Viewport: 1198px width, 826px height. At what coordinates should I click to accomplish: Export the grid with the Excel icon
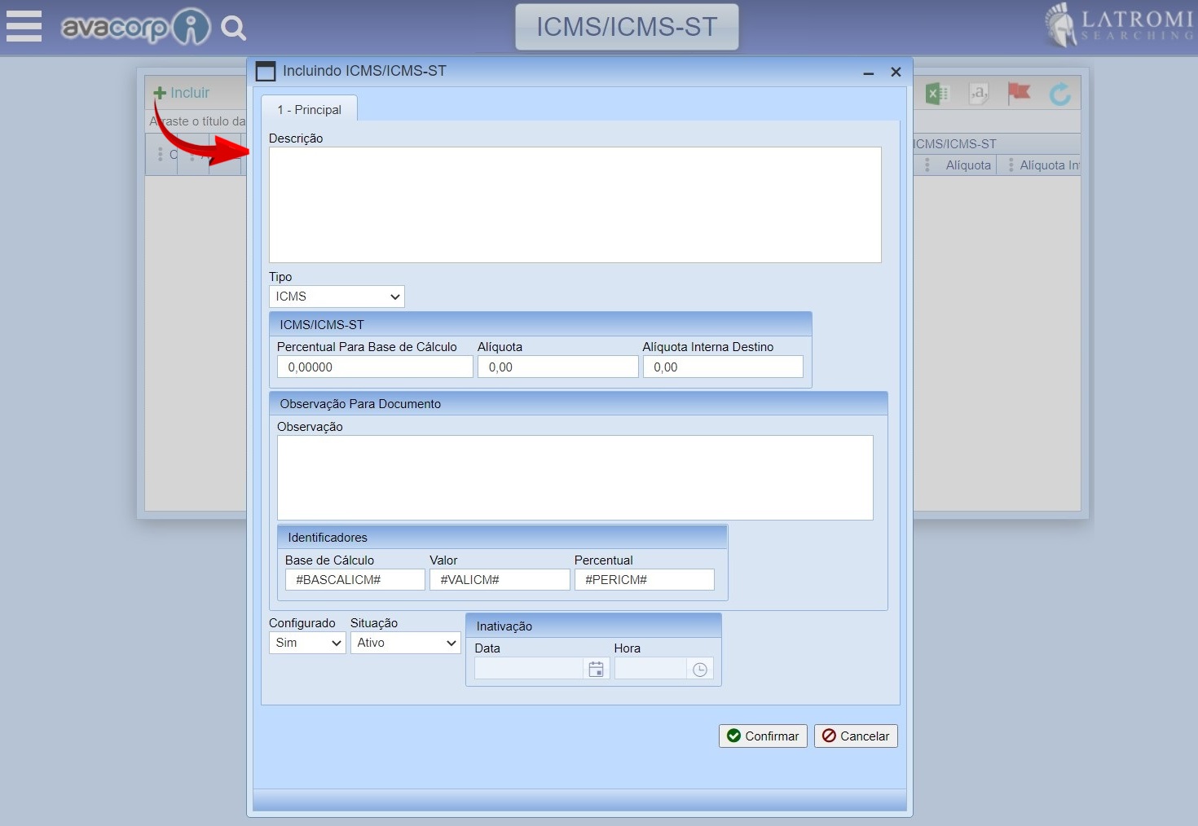[937, 94]
